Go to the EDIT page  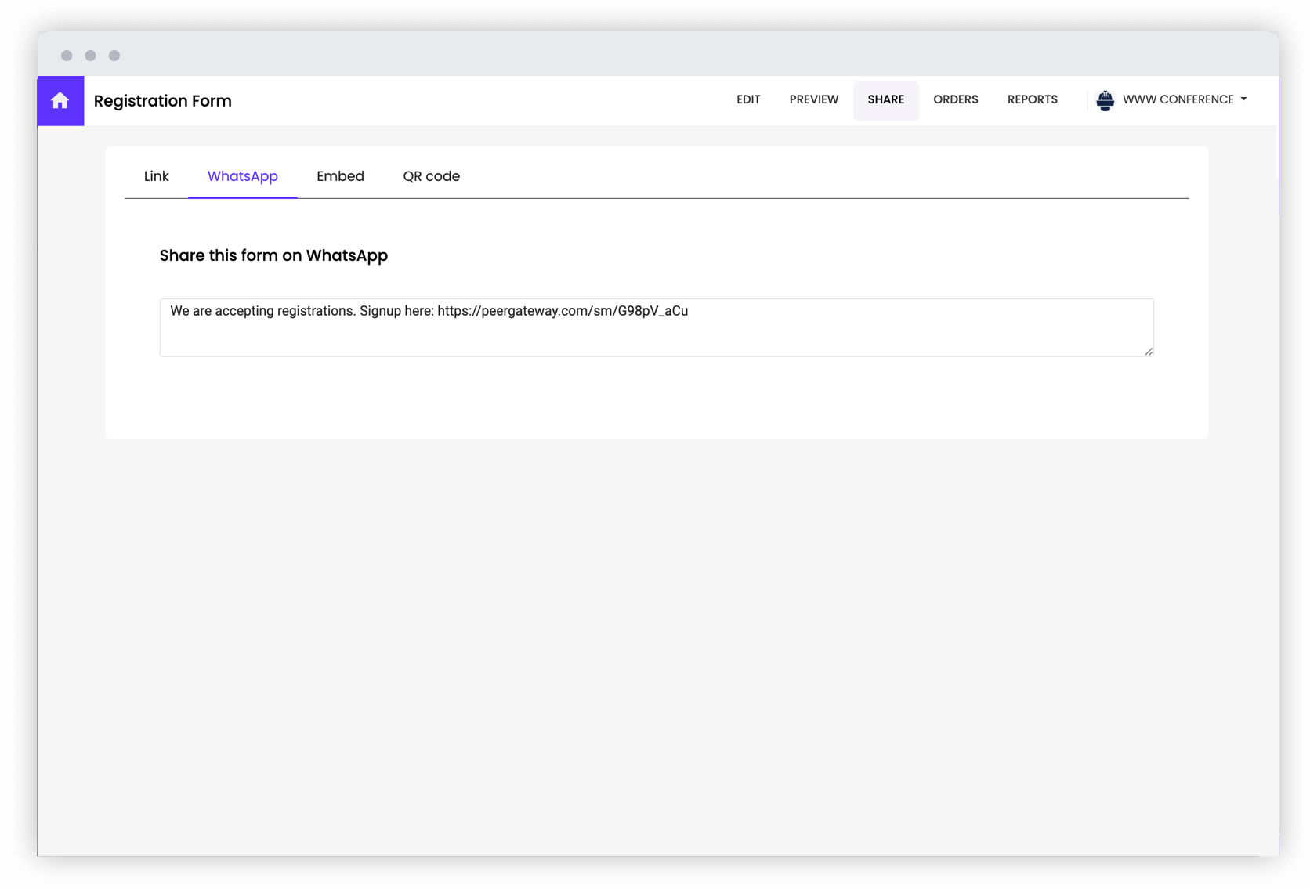point(747,99)
